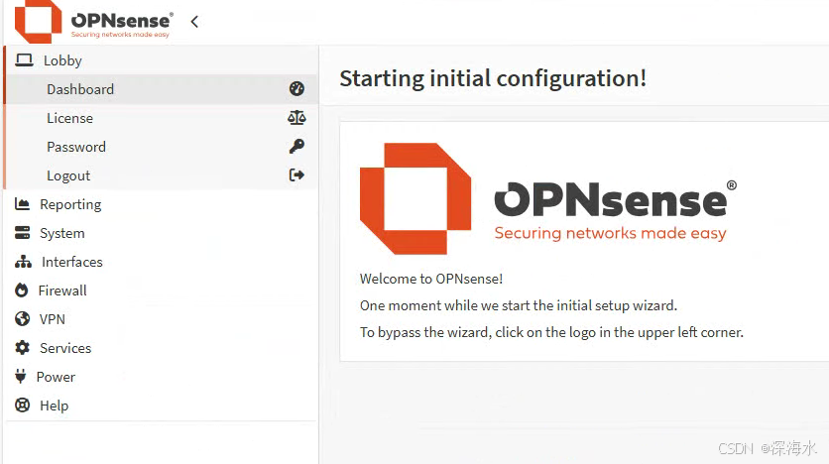Click the laptop icon beside Lobby
Image resolution: width=829 pixels, height=464 pixels.
click(24, 59)
